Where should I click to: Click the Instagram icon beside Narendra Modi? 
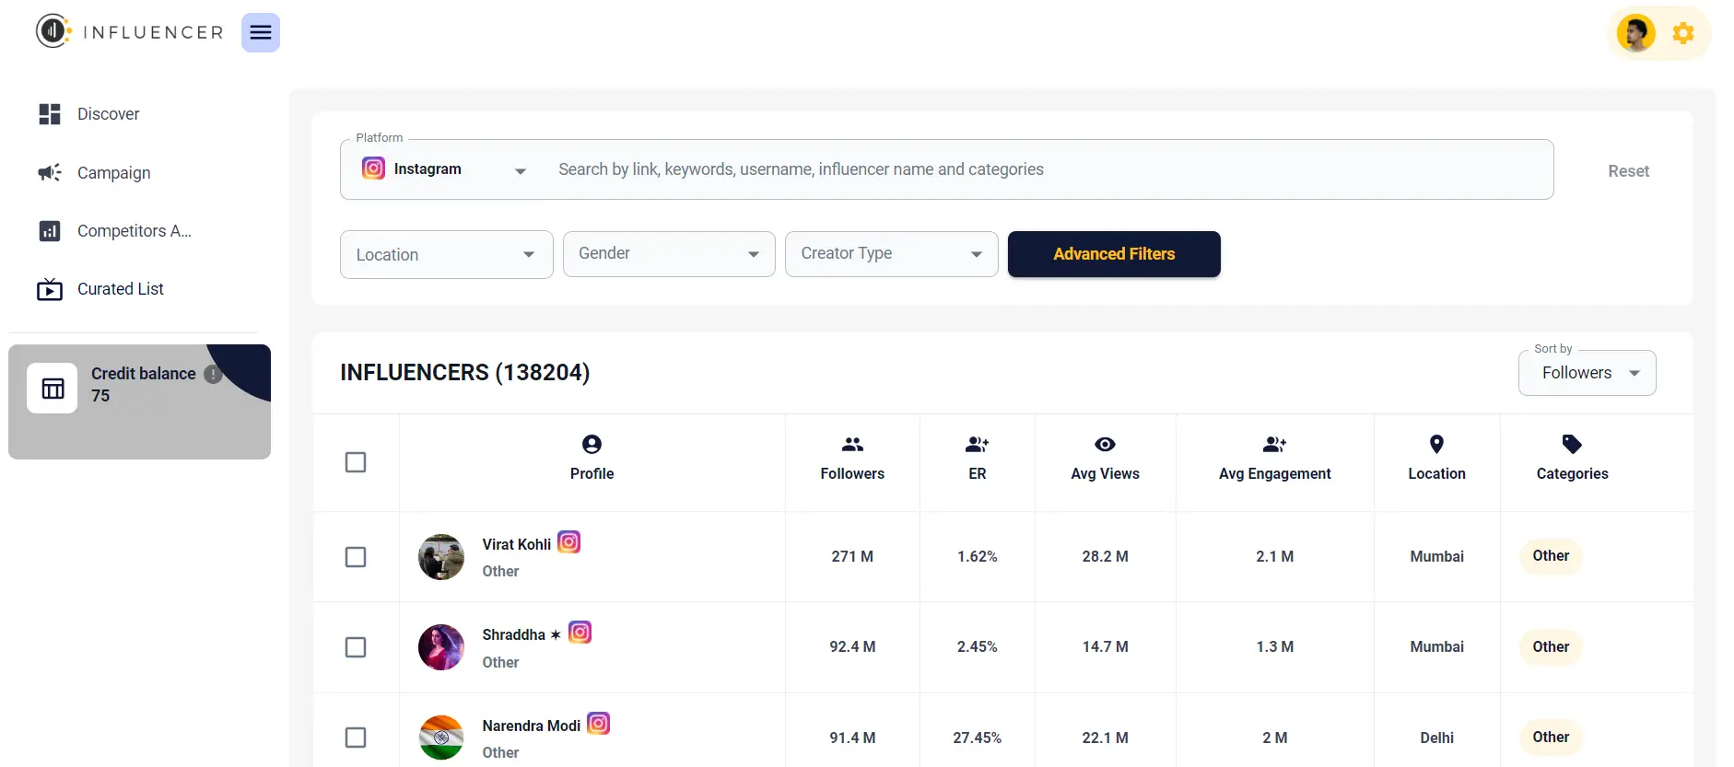tap(599, 724)
